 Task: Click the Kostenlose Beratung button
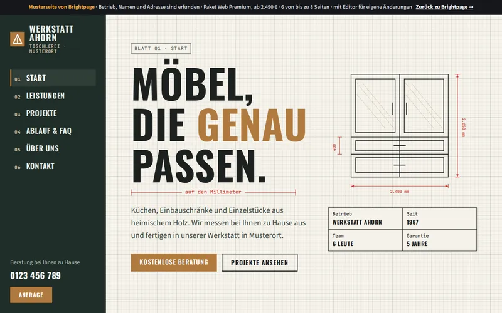pyautogui.click(x=174, y=262)
